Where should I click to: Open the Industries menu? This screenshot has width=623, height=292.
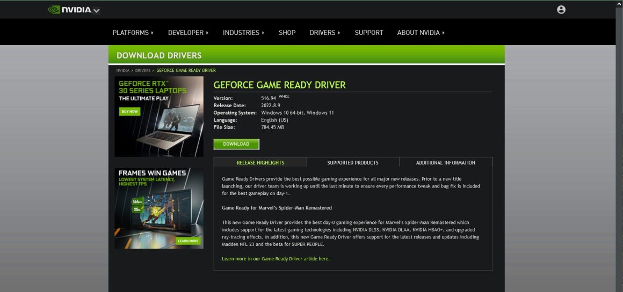(243, 33)
